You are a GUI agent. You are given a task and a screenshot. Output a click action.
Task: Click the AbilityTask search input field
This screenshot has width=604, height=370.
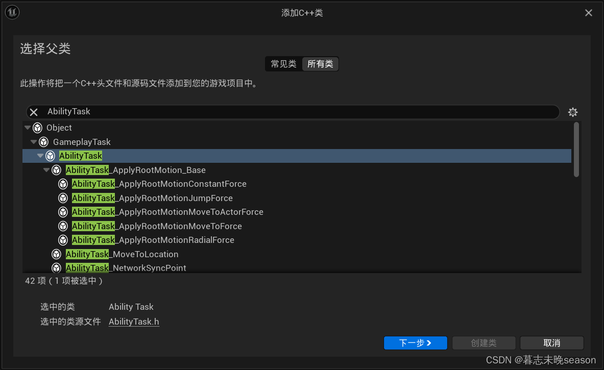(296, 112)
